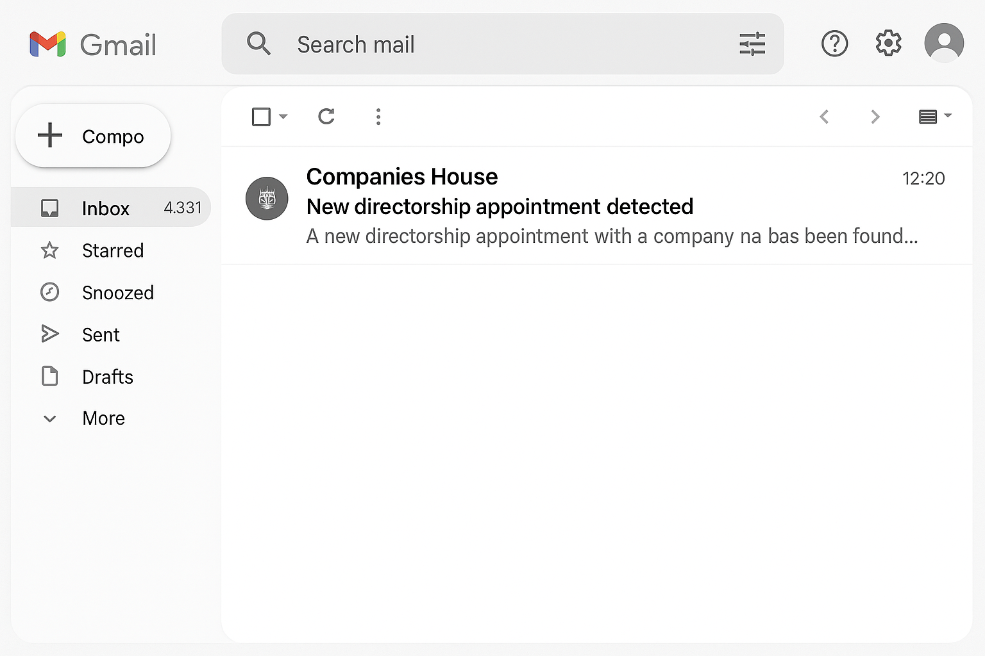
Task: Refresh the inbox mail list
Action: coord(326,117)
